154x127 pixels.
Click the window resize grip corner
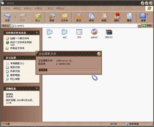click(x=152, y=124)
